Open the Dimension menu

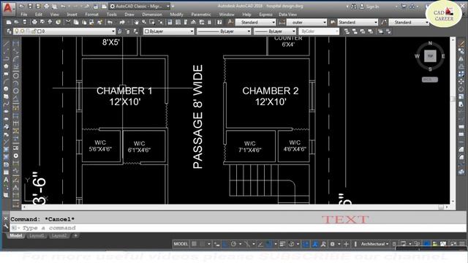point(152,15)
